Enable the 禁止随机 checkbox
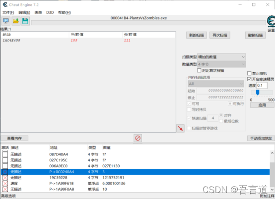Image resolution: width=275 pixels, height=199 pixels. [249, 73]
